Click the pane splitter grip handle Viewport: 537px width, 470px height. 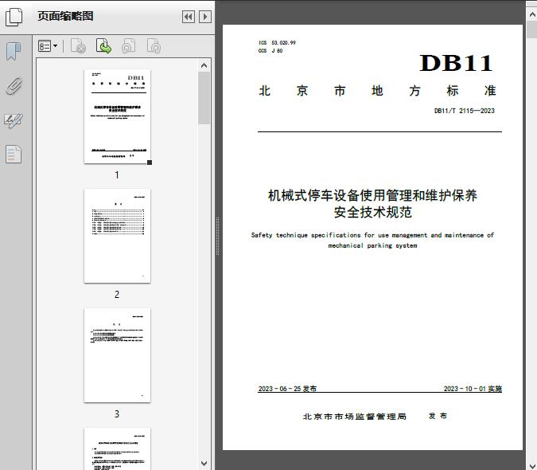tap(217, 237)
